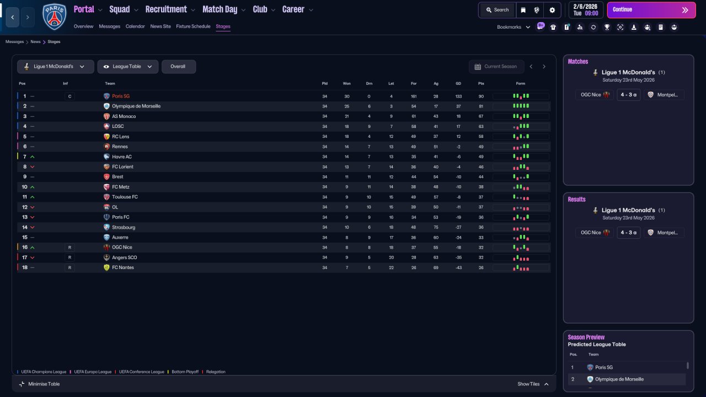Open the Paris SG team name in table
This screenshot has width=706, height=397.
[x=121, y=96]
